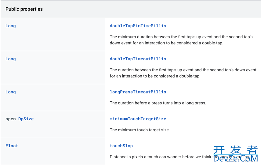Go to the longPressTimeoutMillis property
Screen dimensions: 261x165
pos(138,92)
